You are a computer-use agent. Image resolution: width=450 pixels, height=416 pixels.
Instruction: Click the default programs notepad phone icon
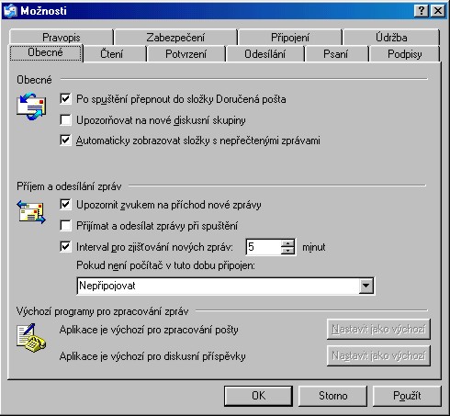tap(31, 338)
